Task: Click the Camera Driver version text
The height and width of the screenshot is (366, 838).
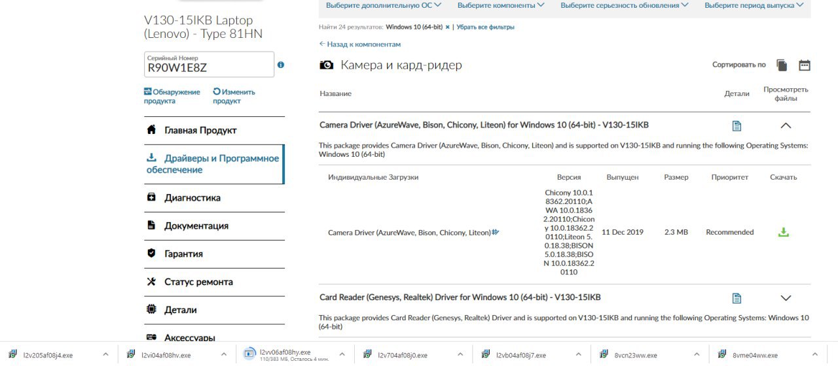Action: click(570, 232)
